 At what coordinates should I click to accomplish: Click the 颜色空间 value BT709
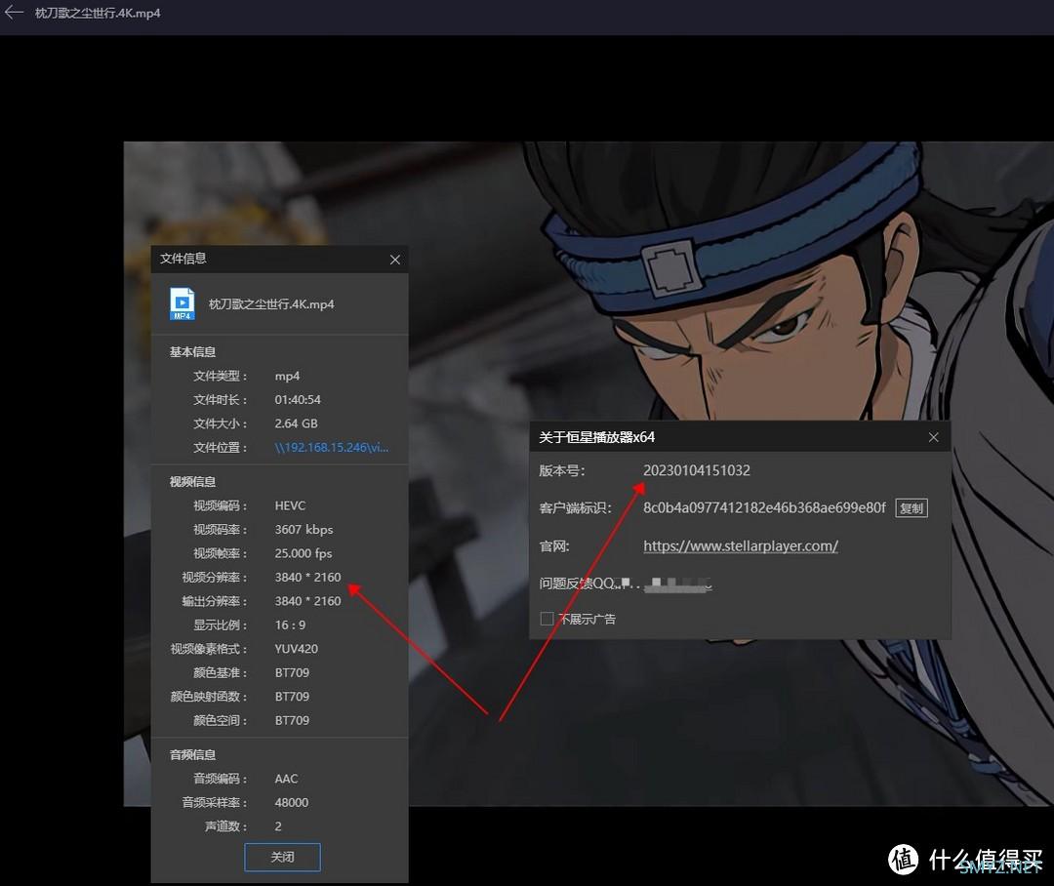(x=292, y=721)
